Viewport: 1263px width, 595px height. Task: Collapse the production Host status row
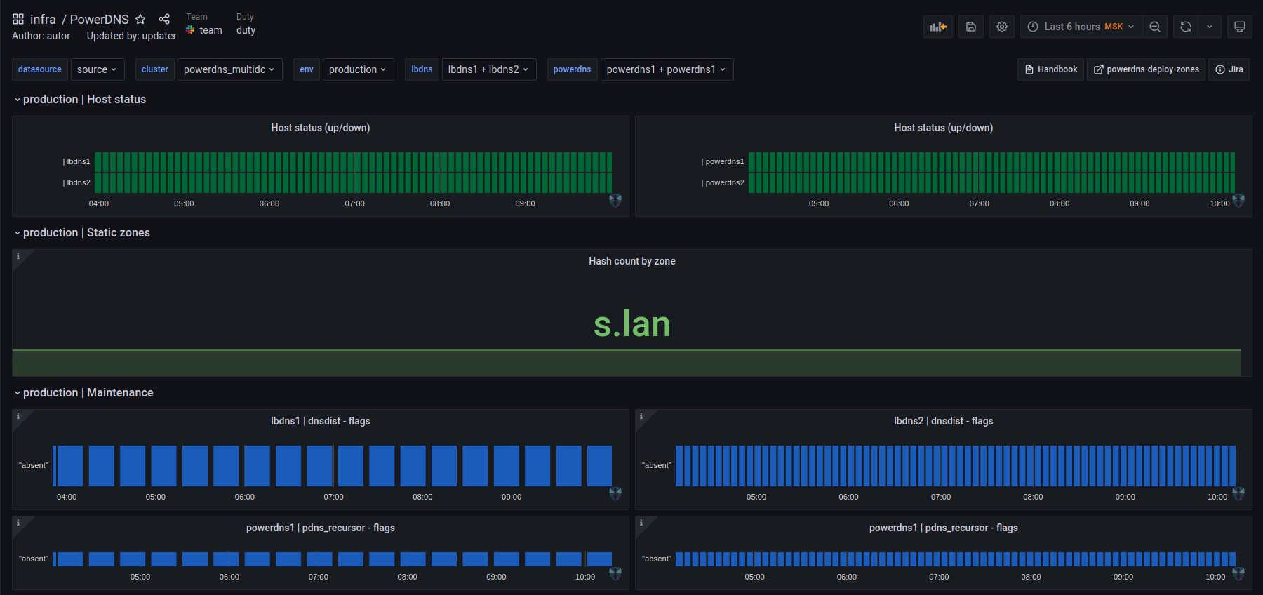click(81, 100)
